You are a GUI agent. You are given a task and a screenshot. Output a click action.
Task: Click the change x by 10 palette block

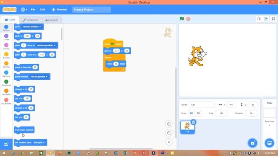[x=24, y=89]
